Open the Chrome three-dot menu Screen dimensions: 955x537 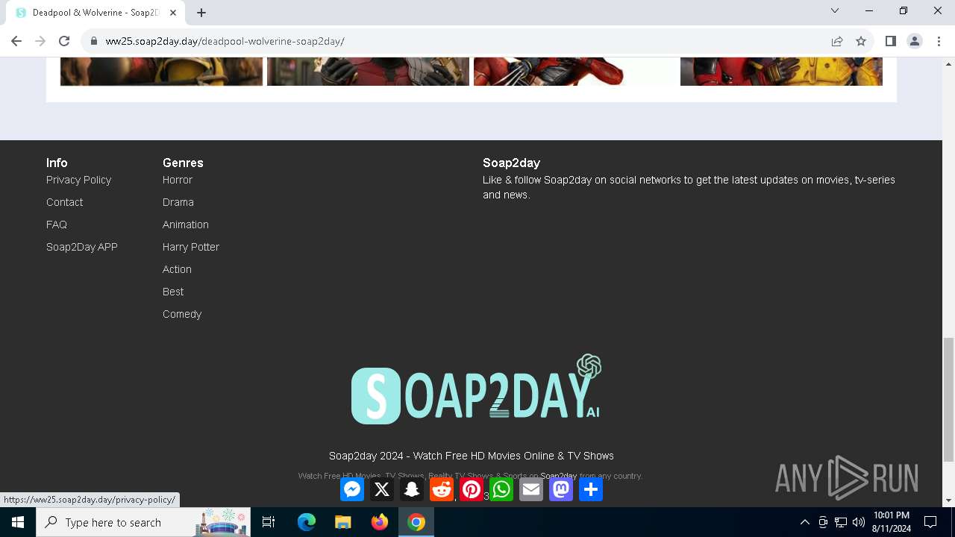click(x=939, y=41)
